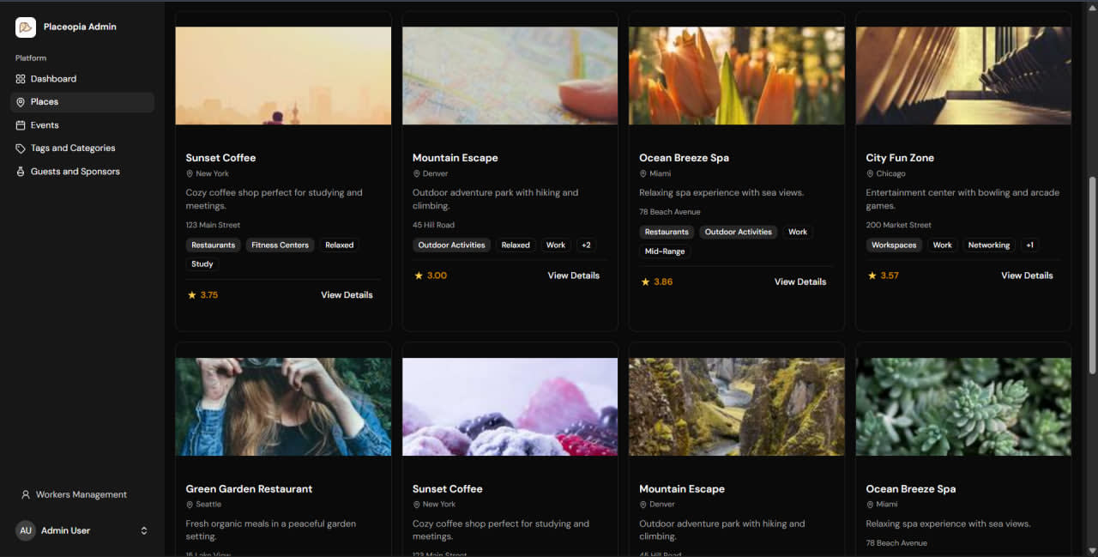Screen dimensions: 1098x557
Task: View Details of first Ocean Breeze Spa card
Action: click(799, 282)
